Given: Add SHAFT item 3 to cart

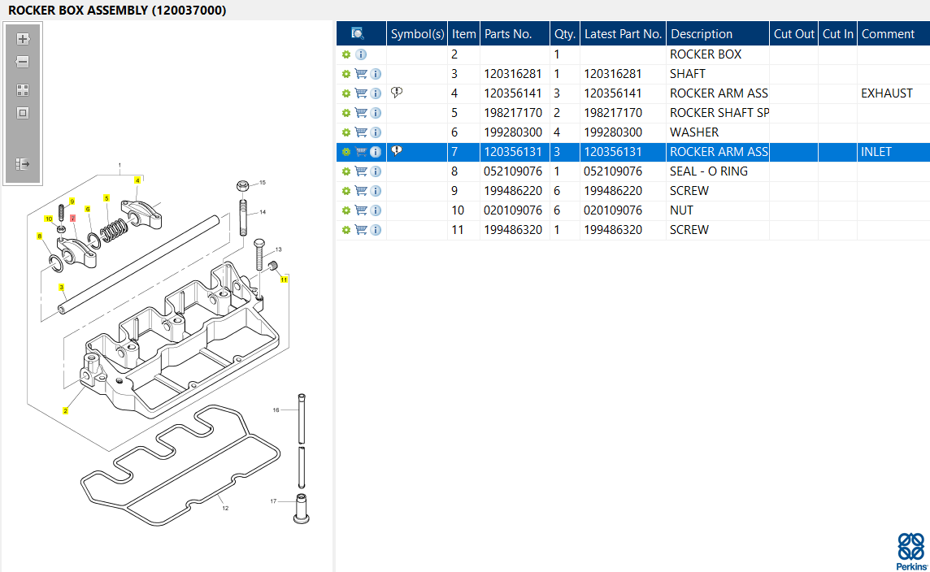Looking at the screenshot, I should [361, 74].
